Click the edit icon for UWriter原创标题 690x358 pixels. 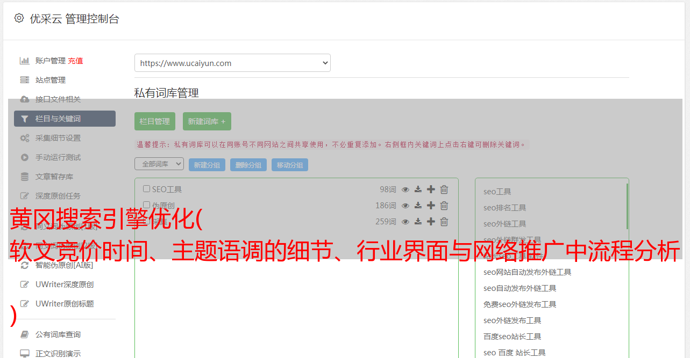point(24,304)
